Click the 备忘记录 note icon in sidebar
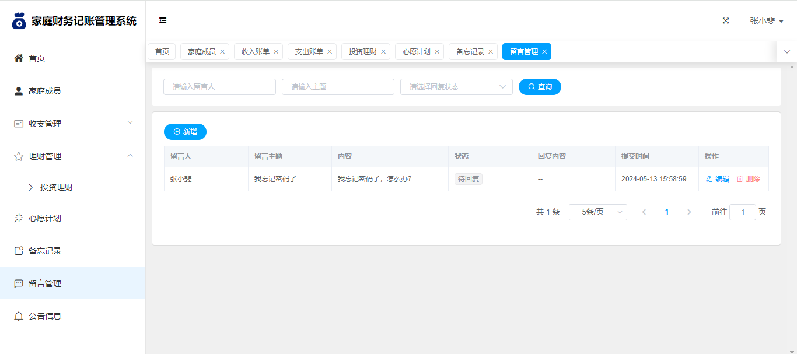Screen dimensions: 797x354 19,251
